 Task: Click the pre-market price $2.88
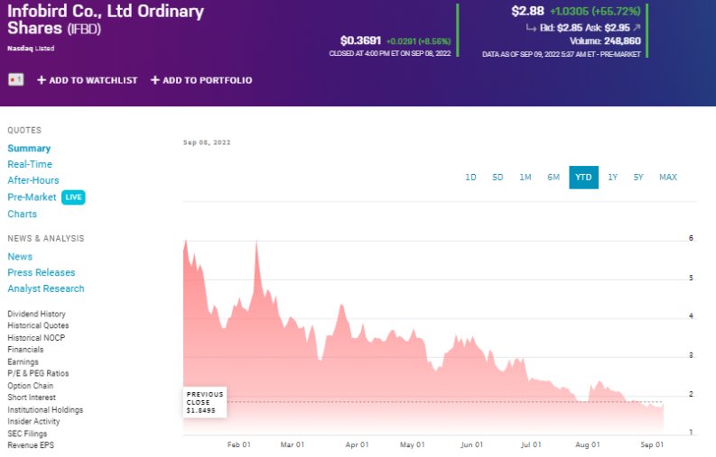528,11
